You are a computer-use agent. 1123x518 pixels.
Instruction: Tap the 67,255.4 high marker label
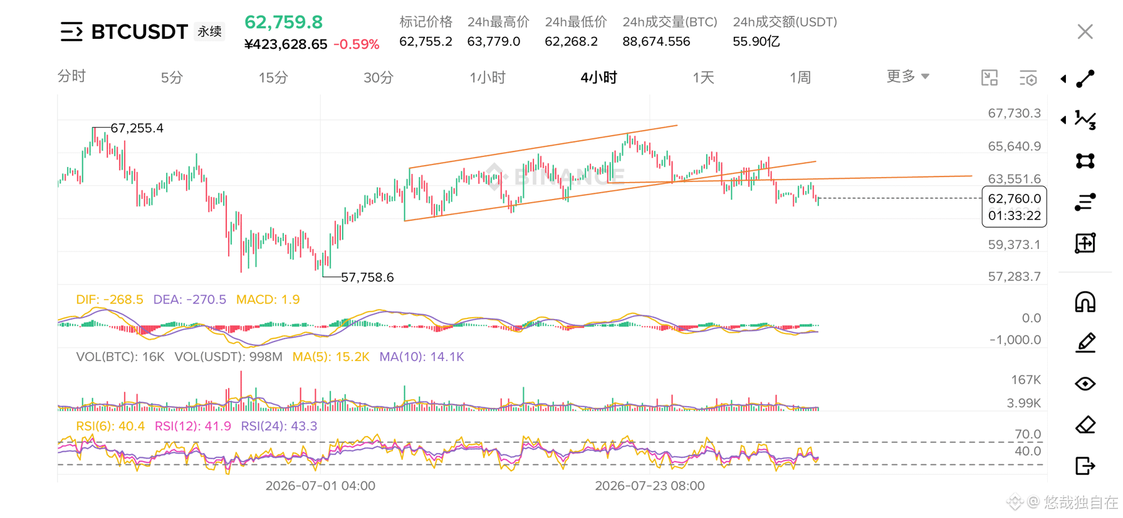[137, 128]
